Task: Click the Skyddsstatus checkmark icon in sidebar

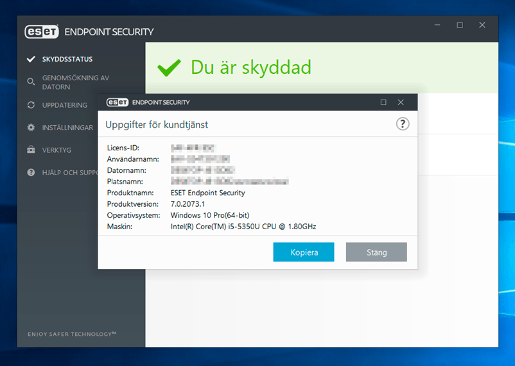Action: coord(30,59)
